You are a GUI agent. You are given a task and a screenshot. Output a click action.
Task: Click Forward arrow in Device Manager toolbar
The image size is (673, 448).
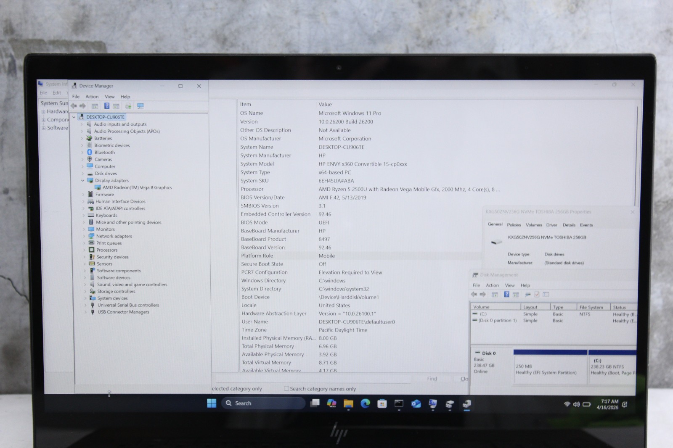pyautogui.click(x=82, y=106)
